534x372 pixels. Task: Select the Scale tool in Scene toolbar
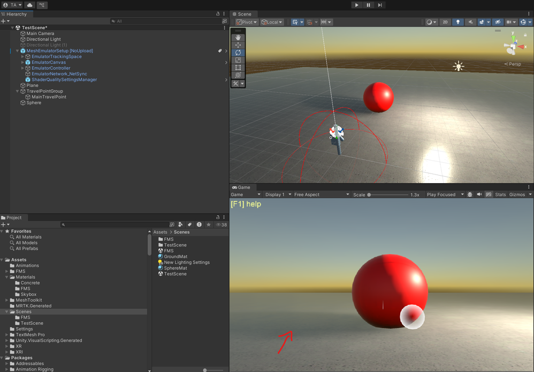coord(238,60)
